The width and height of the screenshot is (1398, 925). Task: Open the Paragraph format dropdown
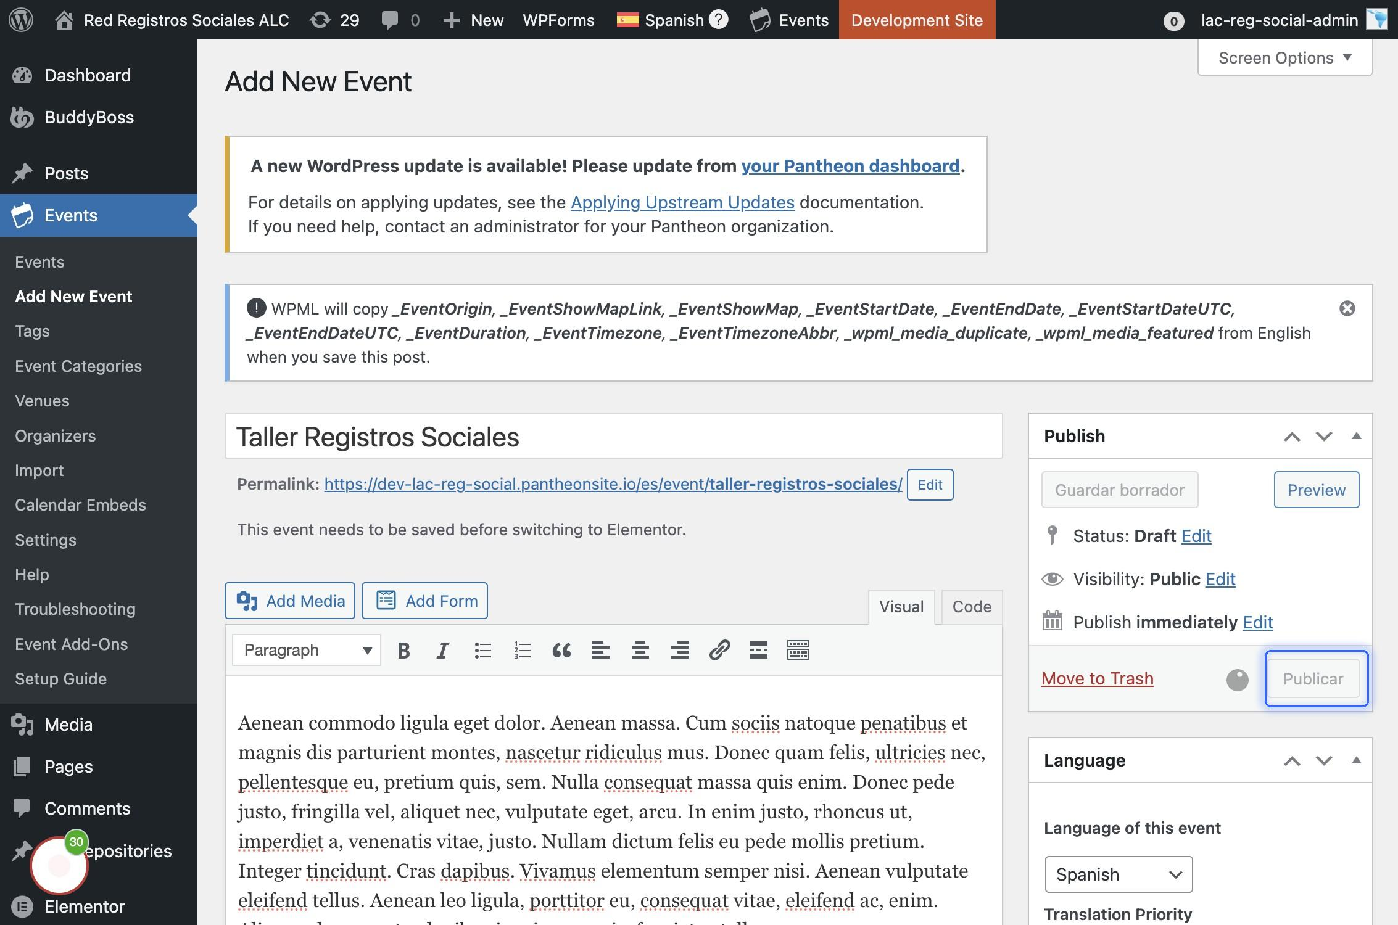click(x=307, y=650)
